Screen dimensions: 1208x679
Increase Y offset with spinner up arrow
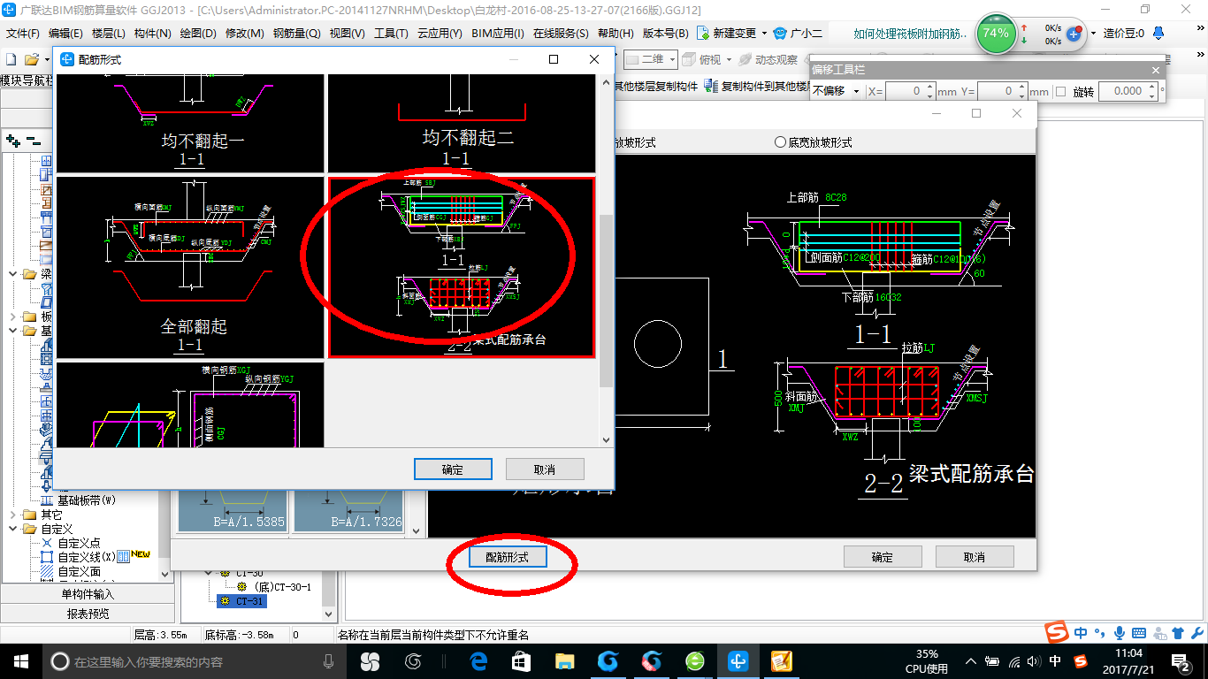1022,88
